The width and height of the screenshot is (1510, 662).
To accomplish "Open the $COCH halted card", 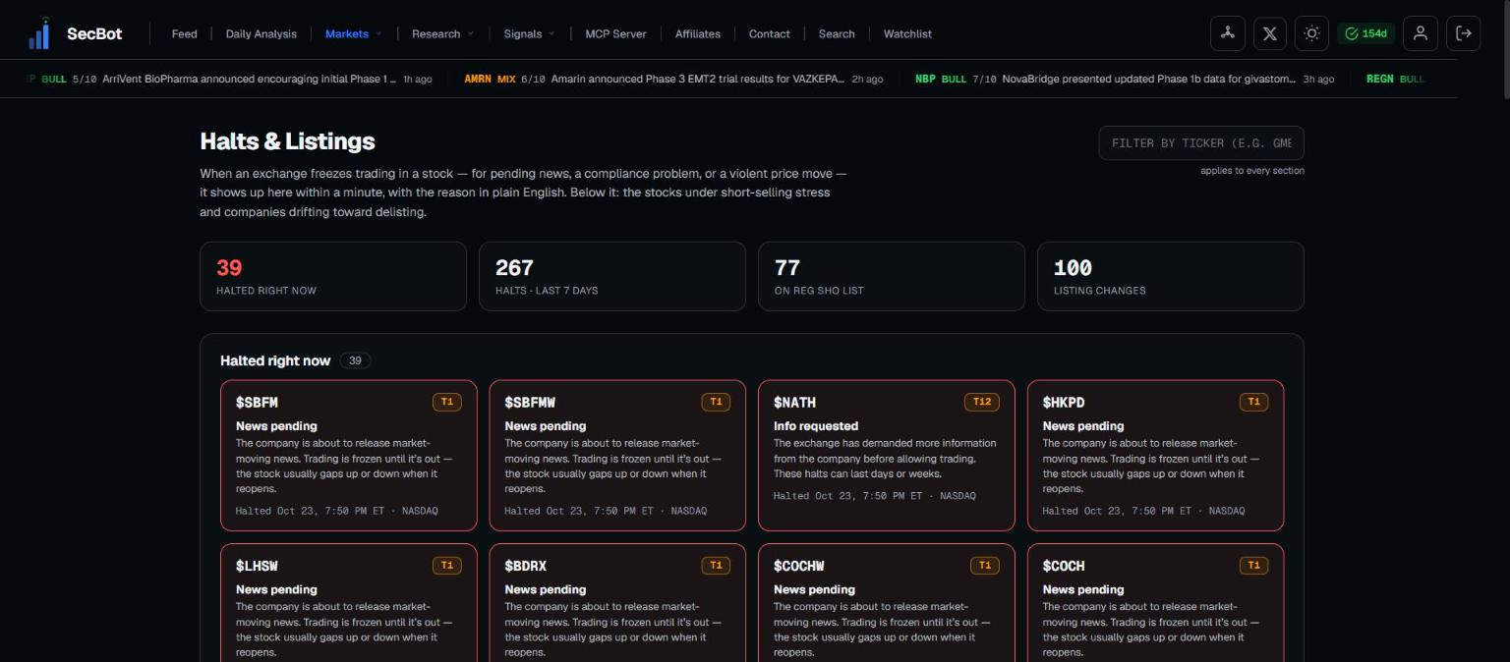I will point(1155,602).
